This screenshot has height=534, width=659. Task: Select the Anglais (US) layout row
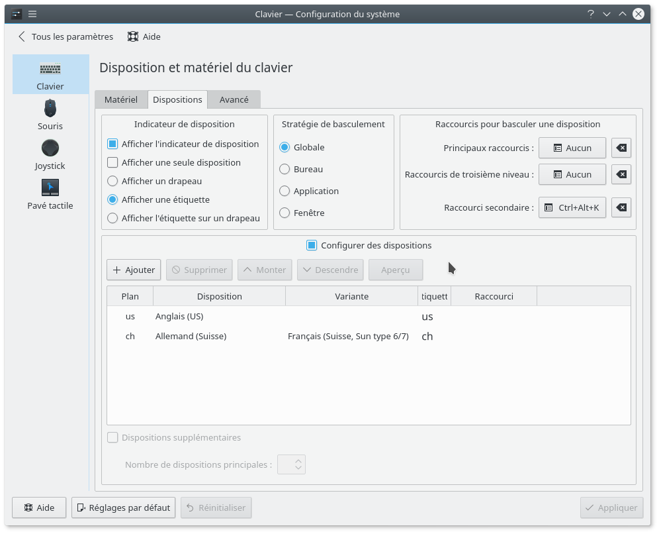click(x=369, y=317)
